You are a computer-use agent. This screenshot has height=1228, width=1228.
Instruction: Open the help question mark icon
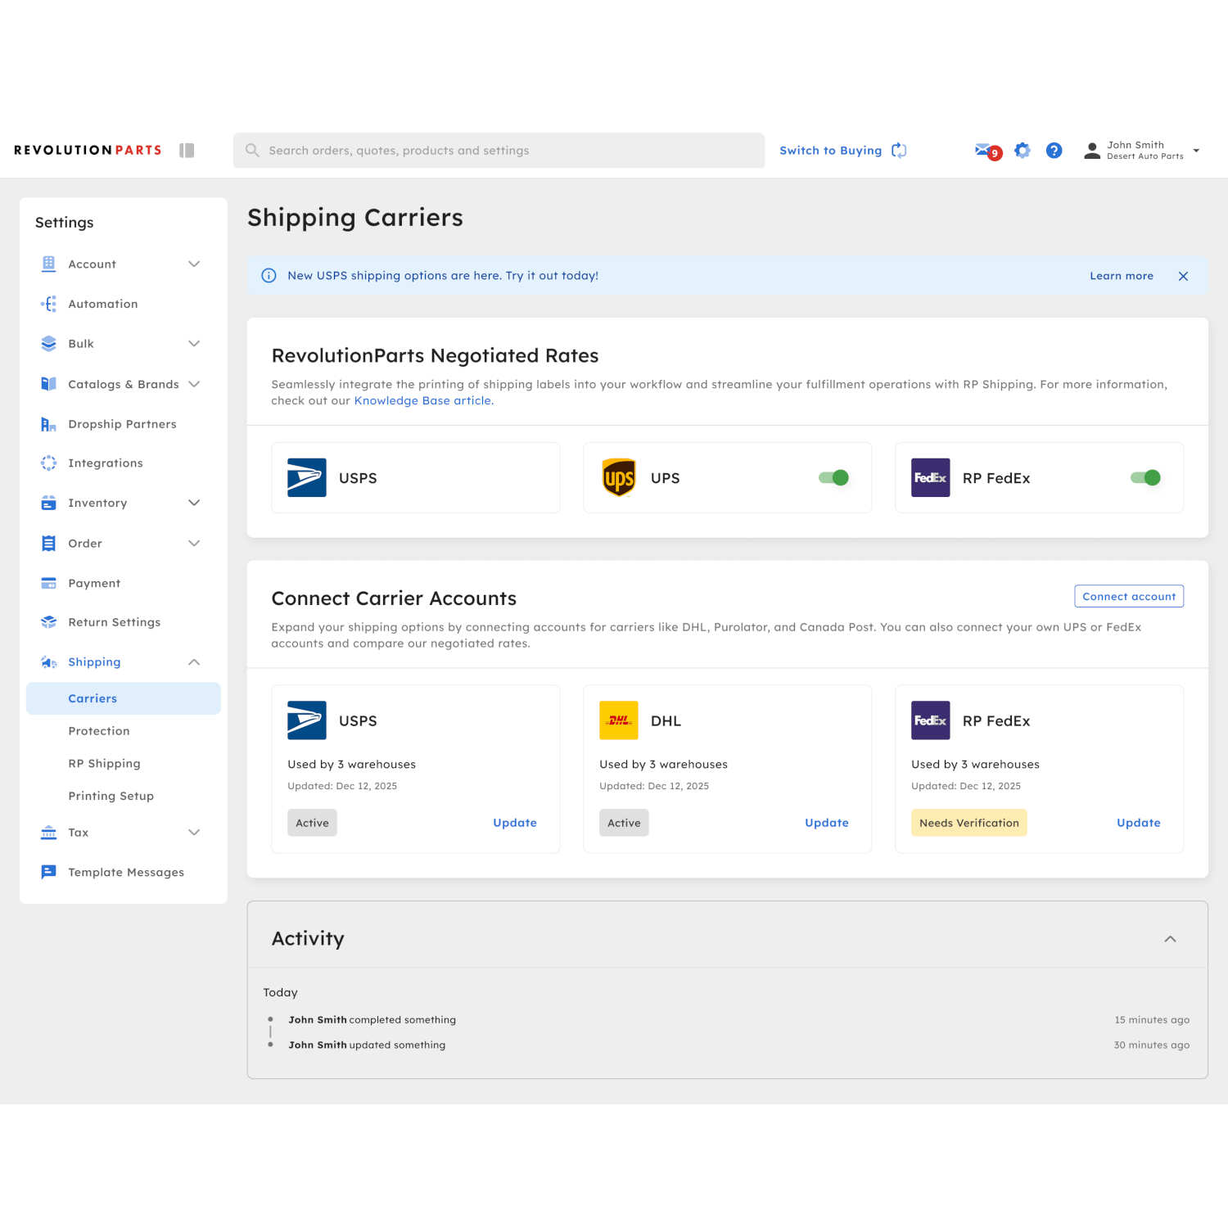pyautogui.click(x=1054, y=151)
